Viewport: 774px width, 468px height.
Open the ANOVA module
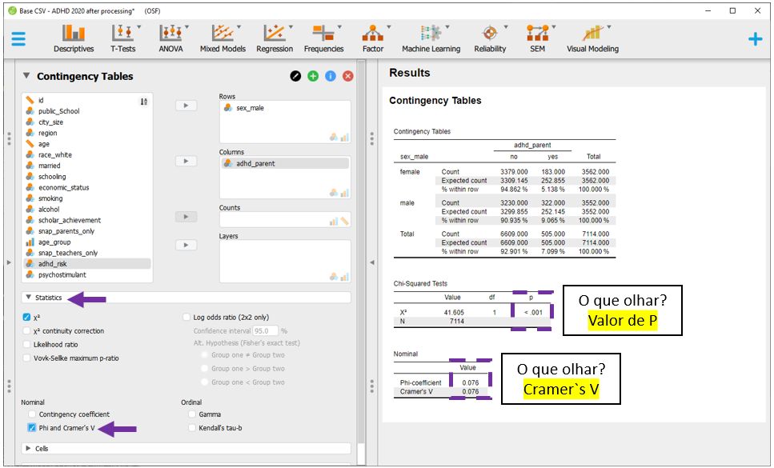170,38
